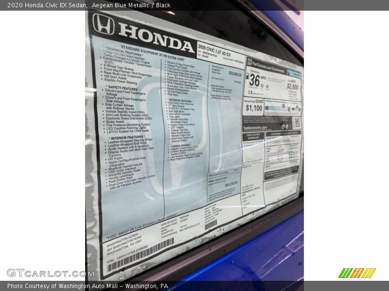Click the 'EXTERIOR FEATURES' section heading
The height and width of the screenshot is (291, 389).
[180, 101]
